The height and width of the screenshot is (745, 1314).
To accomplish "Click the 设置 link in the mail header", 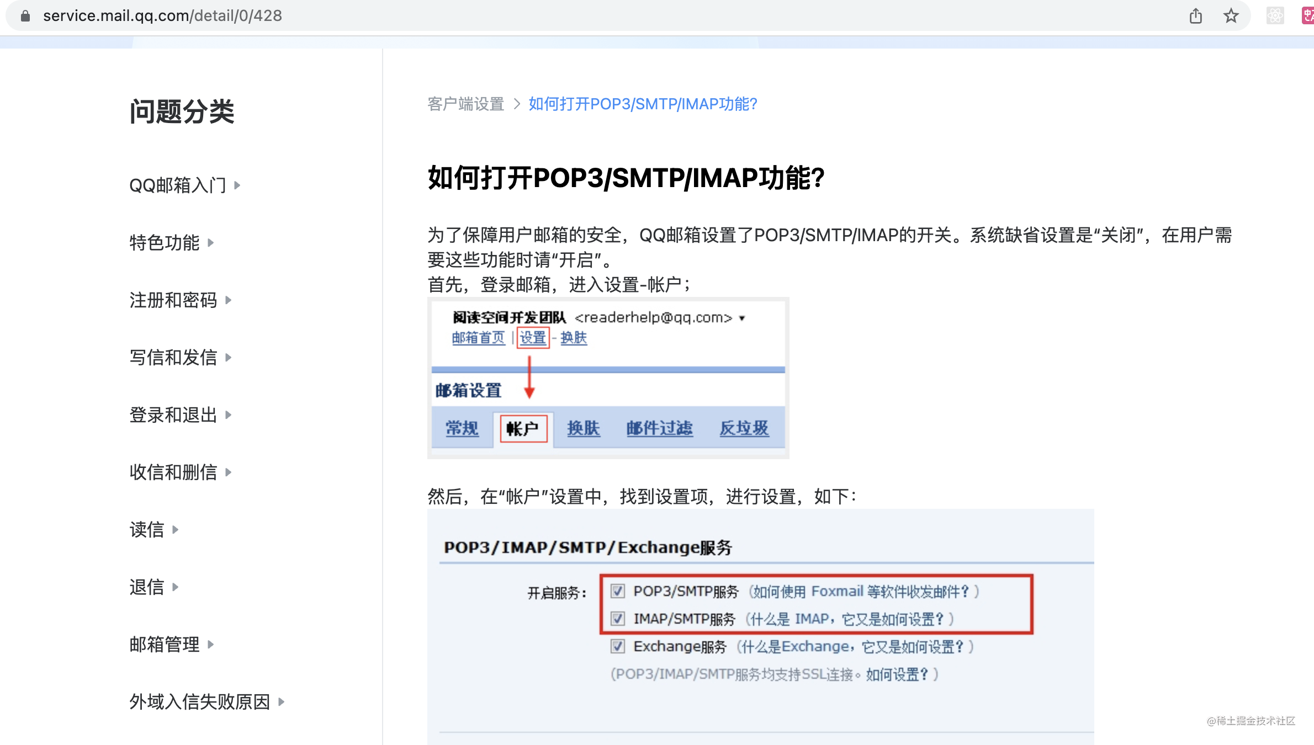I will click(533, 338).
